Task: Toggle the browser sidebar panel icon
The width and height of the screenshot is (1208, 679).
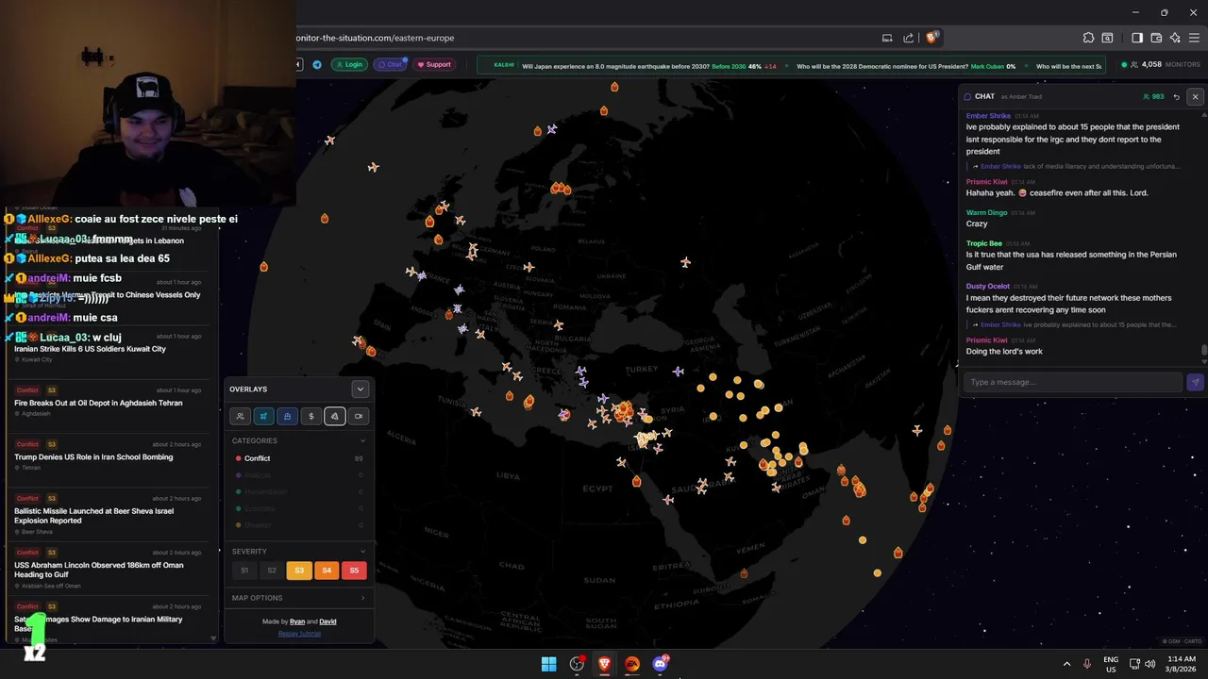Action: [x=1137, y=38]
